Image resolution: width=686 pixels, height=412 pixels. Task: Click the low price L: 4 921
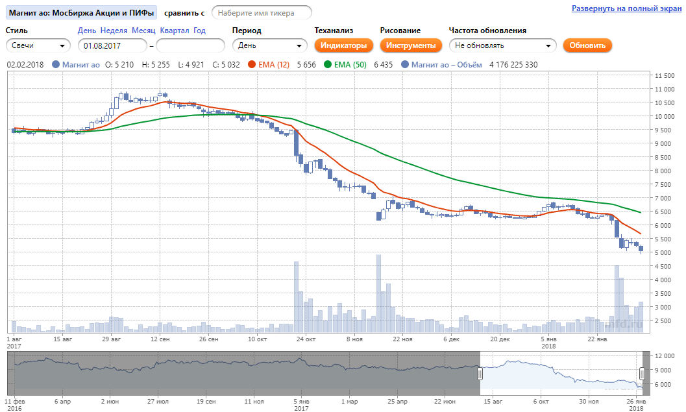click(191, 65)
